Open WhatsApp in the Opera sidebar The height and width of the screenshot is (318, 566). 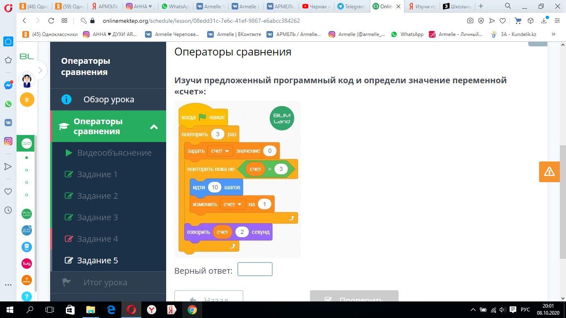pyautogui.click(x=8, y=104)
